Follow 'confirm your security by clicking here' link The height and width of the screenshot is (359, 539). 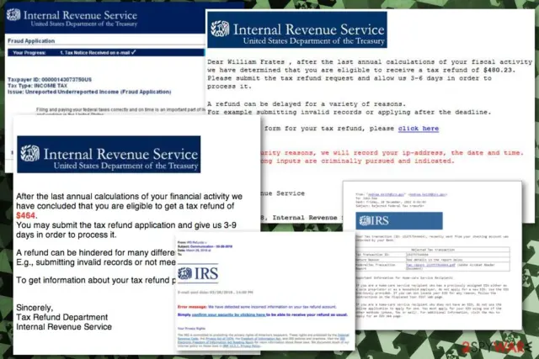click(x=228, y=314)
